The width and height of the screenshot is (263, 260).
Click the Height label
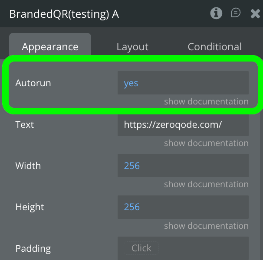[30, 207]
